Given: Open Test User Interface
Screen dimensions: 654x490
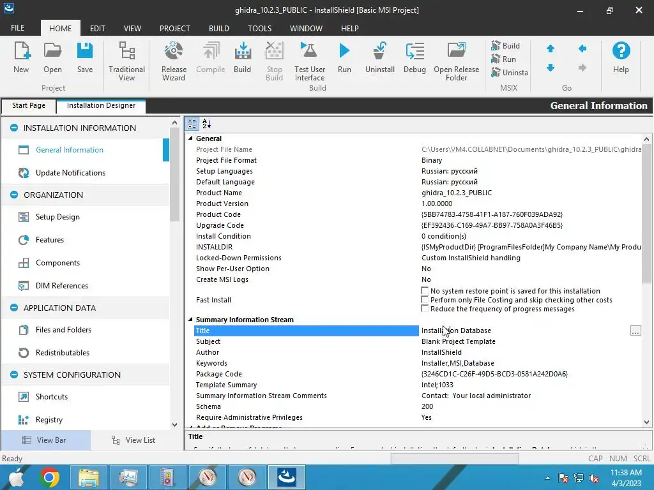Looking at the screenshot, I should [310, 61].
